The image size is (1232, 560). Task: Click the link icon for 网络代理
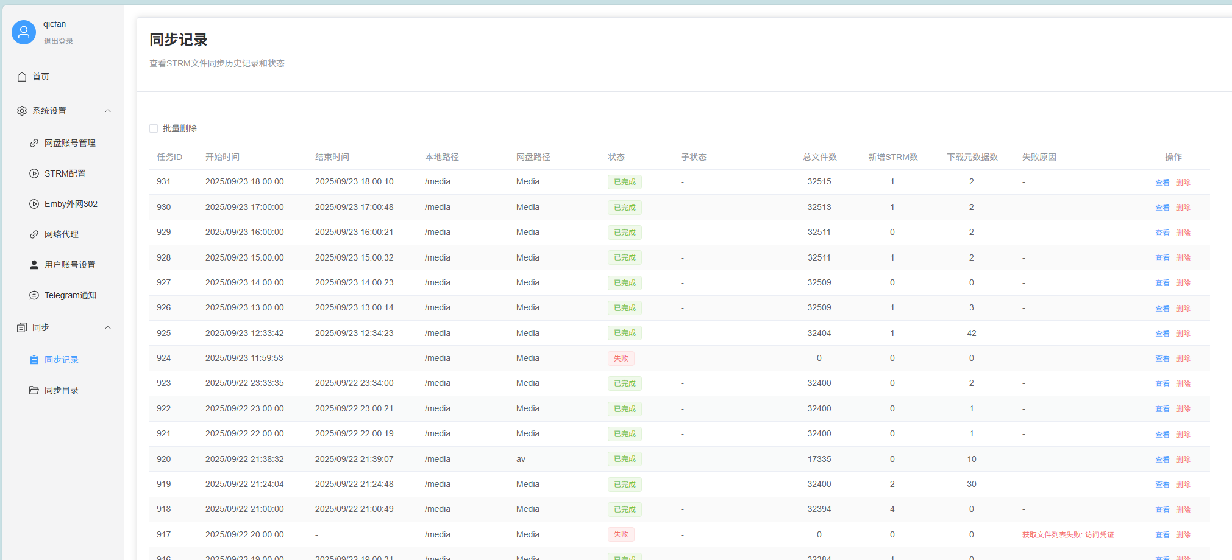[34, 234]
